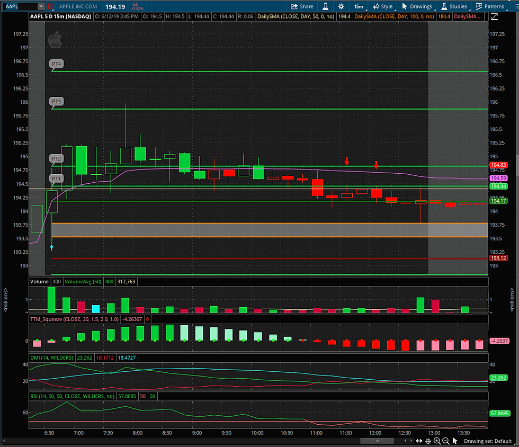Open the 15m timeframe dropdown

coord(360,6)
